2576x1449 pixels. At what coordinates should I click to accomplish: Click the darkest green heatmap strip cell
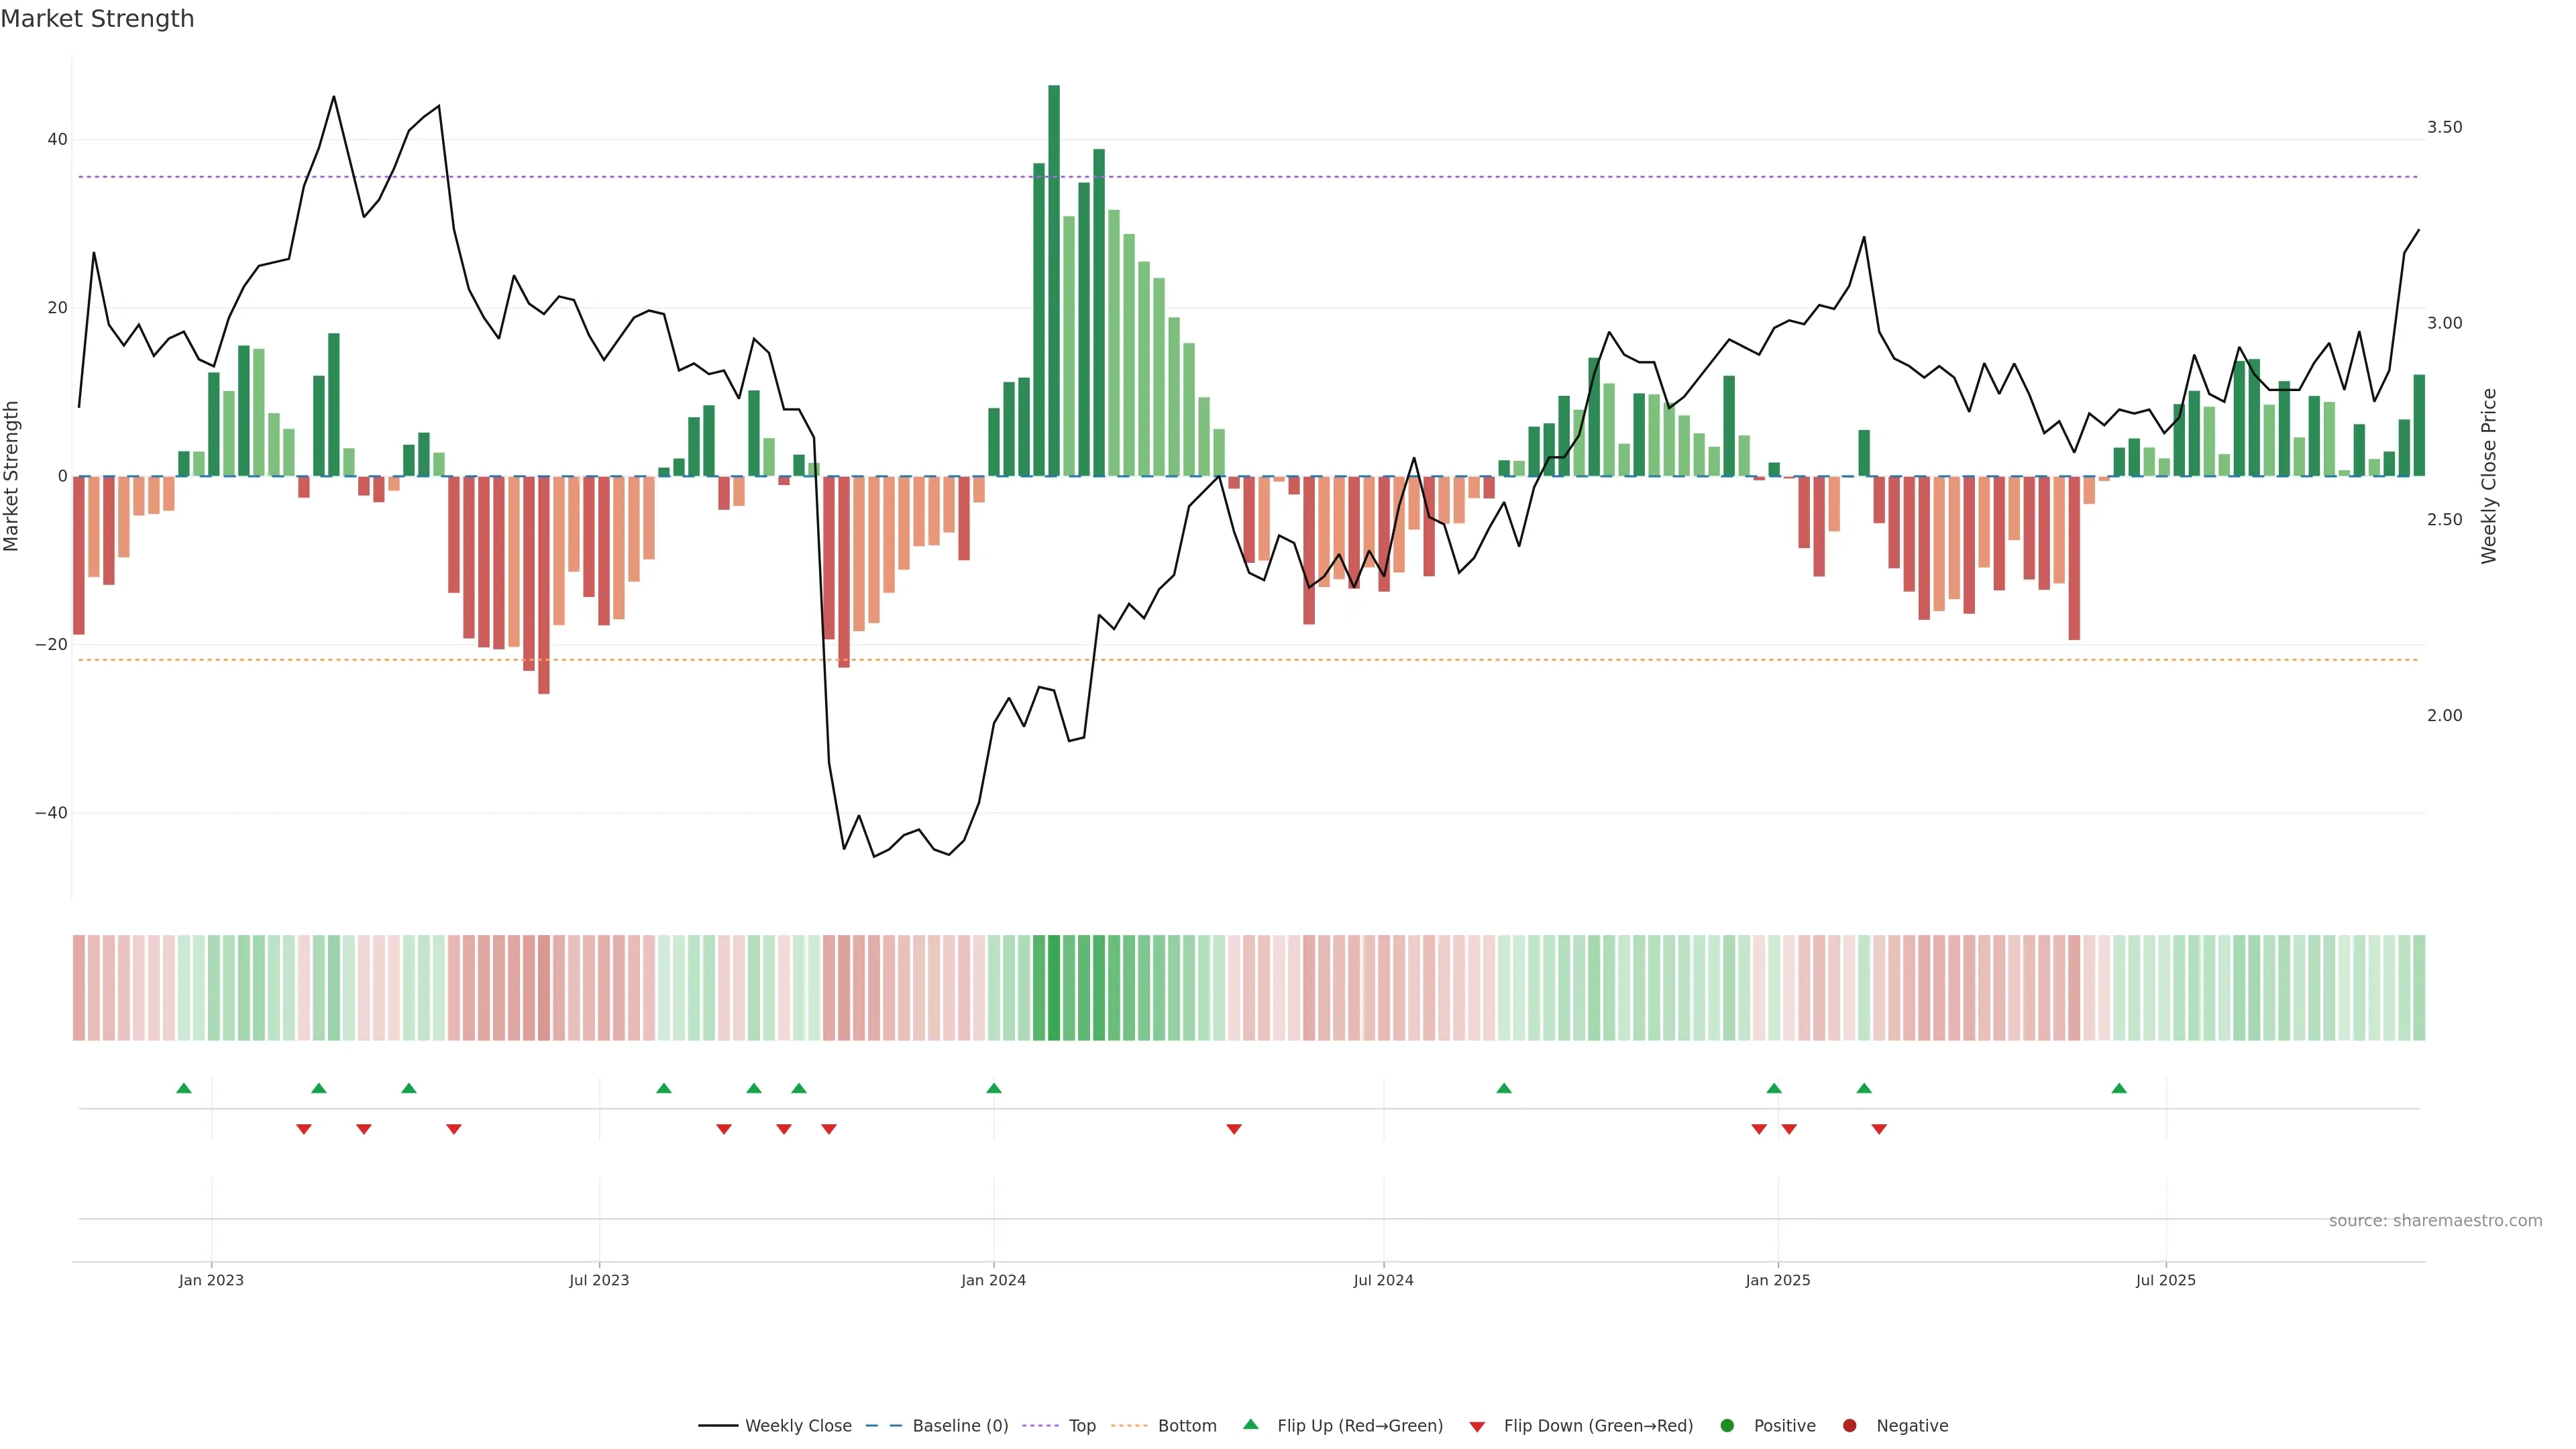[1054, 987]
